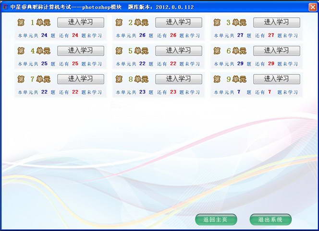Click red remaining count 23 in Unit 8

pyautogui.click(x=173, y=92)
